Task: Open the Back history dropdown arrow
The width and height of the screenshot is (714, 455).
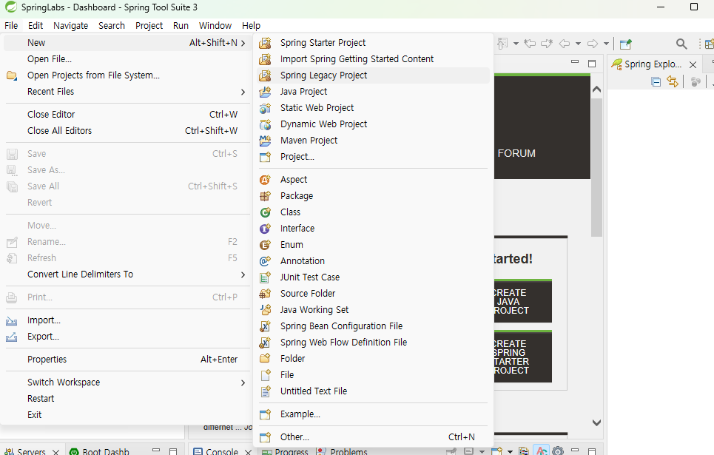Action: (579, 44)
